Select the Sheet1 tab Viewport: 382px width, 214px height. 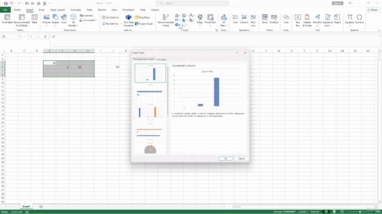click(26, 207)
